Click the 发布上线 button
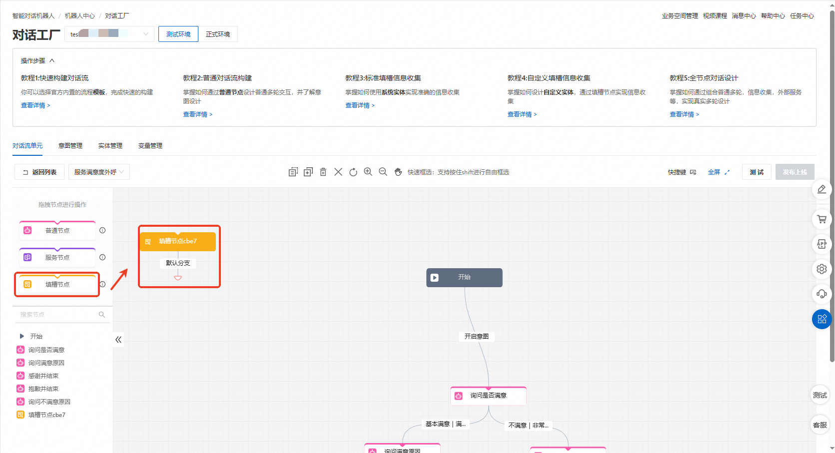 795,172
